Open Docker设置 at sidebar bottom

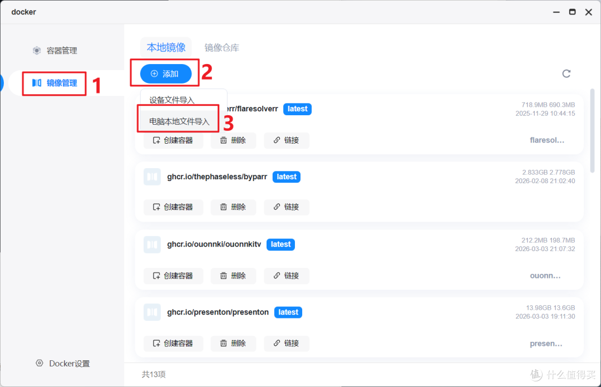click(63, 364)
